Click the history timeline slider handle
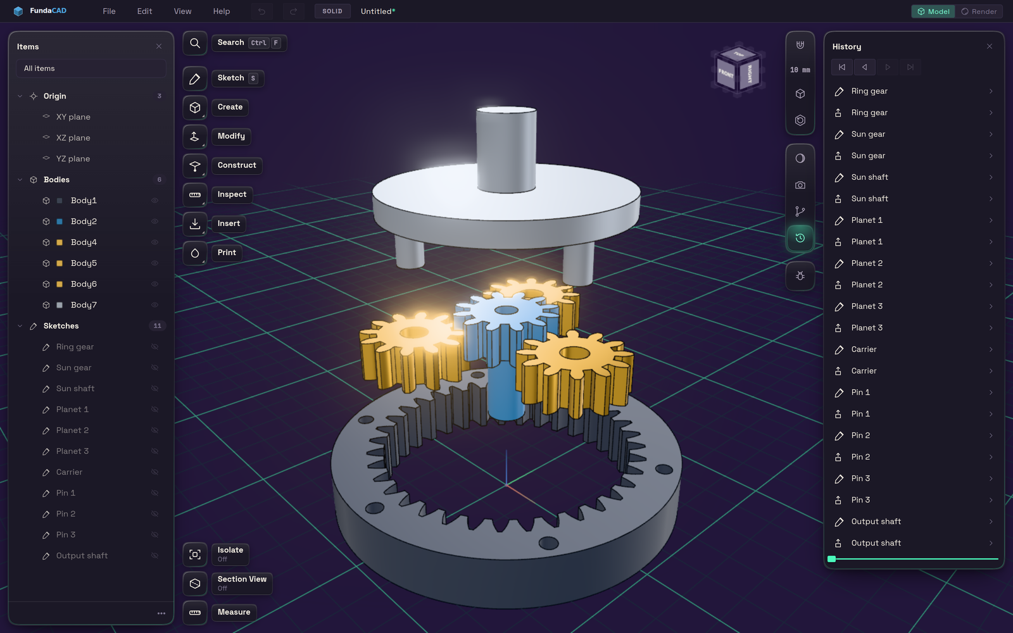The height and width of the screenshot is (633, 1013). coord(832,559)
